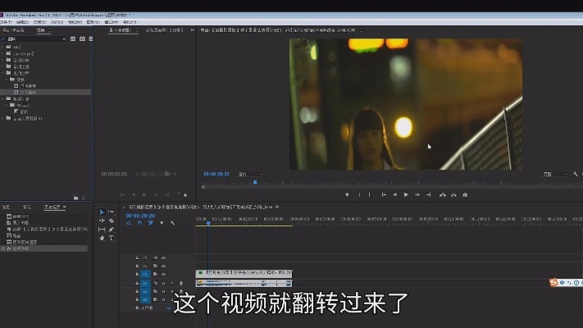Image resolution: width=583 pixels, height=328 pixels.
Task: Open Program Monitor wrench settings
Action: pos(575,174)
